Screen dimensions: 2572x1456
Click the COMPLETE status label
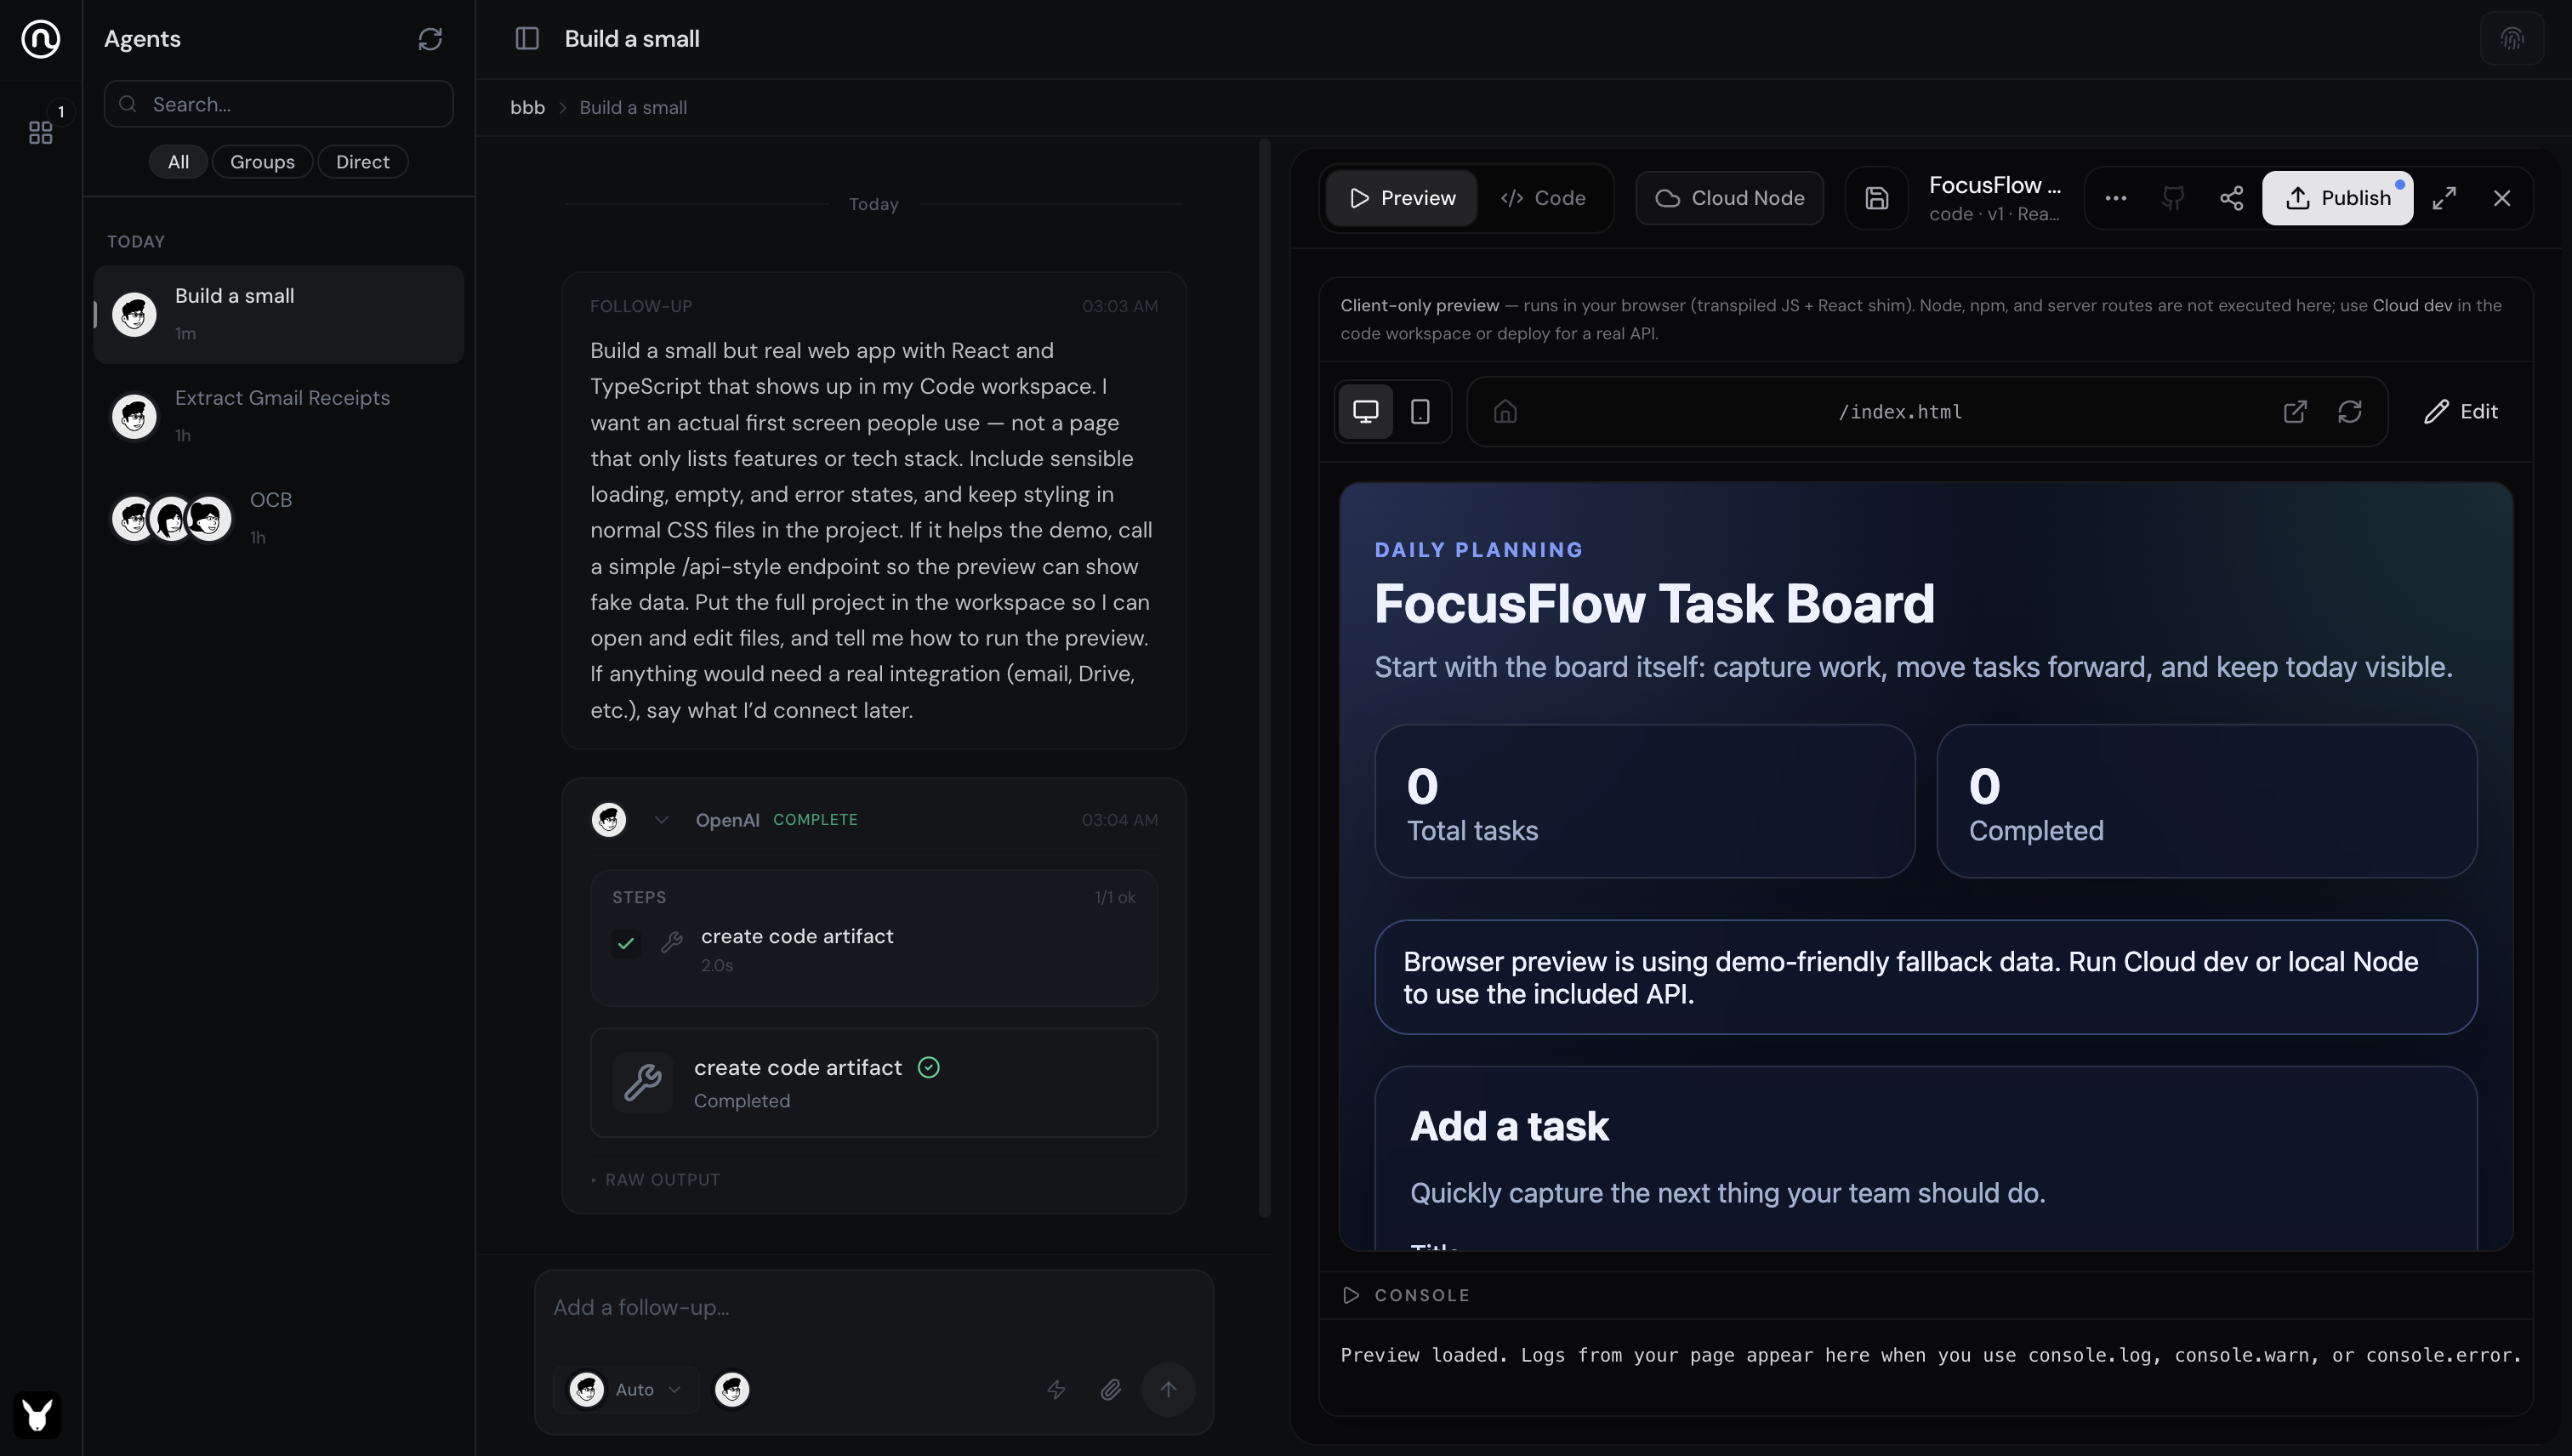815,820
